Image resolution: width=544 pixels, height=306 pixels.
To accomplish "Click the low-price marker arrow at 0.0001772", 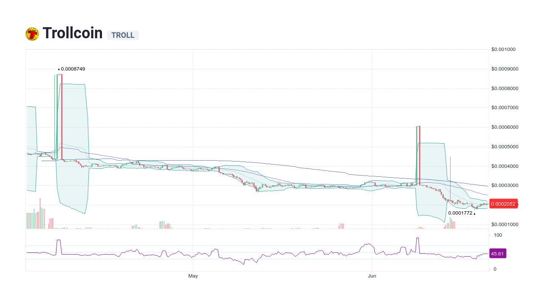I will (x=473, y=213).
